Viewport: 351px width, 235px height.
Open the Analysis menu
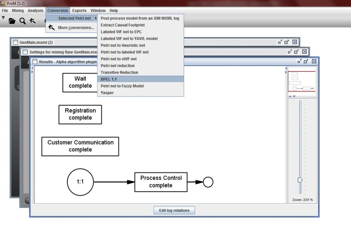[35, 11]
